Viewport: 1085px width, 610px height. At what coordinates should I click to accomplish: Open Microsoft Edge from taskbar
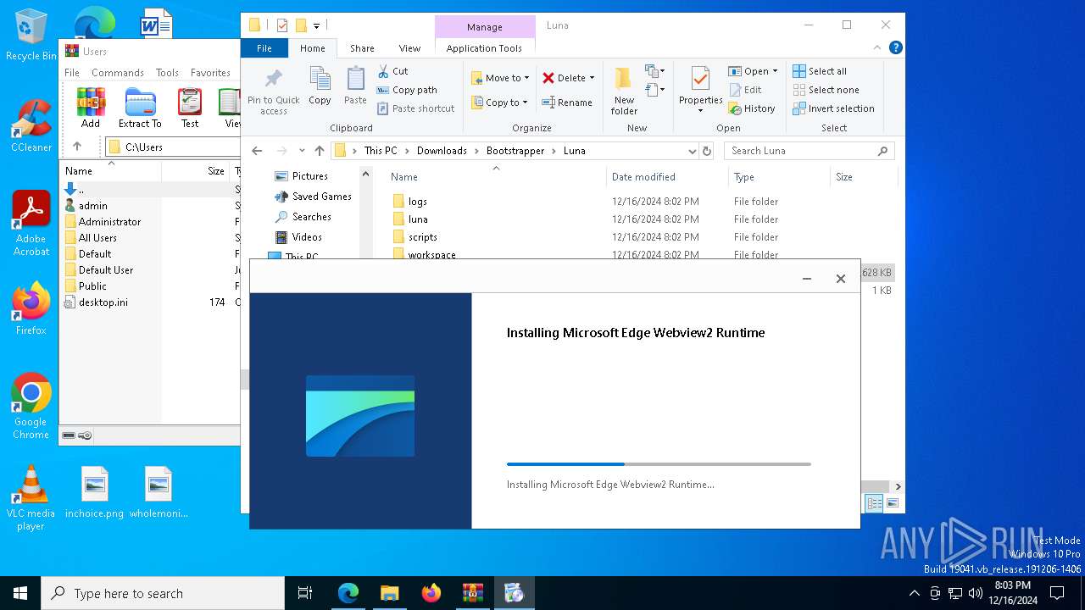(x=348, y=593)
